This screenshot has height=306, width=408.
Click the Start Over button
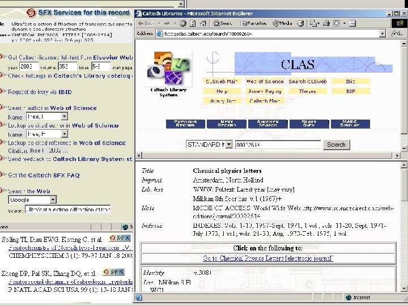click(309, 124)
